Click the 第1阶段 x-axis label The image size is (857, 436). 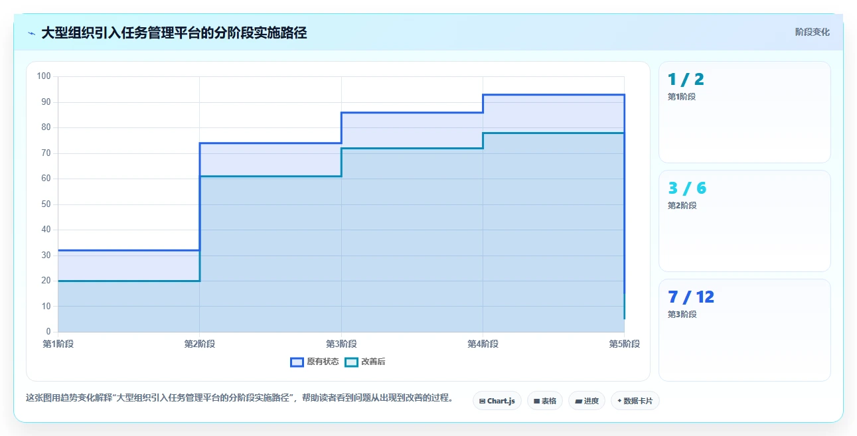point(58,344)
